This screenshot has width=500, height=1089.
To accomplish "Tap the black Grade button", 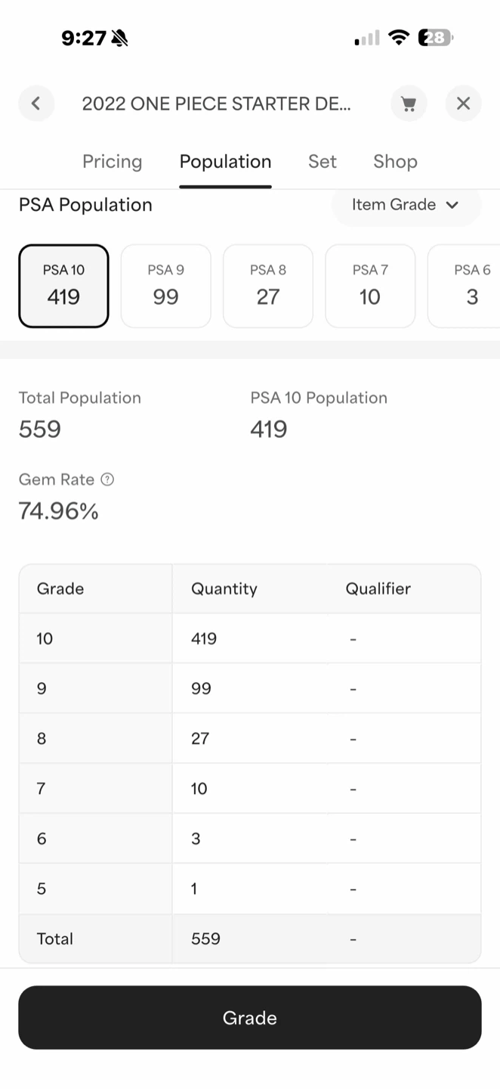I will [x=250, y=1018].
